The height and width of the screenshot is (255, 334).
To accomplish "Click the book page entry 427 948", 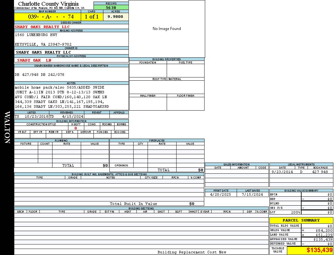I will tap(320, 172).
